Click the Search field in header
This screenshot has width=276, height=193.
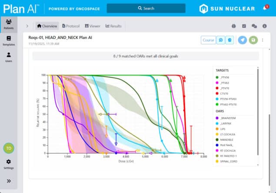click(146, 8)
